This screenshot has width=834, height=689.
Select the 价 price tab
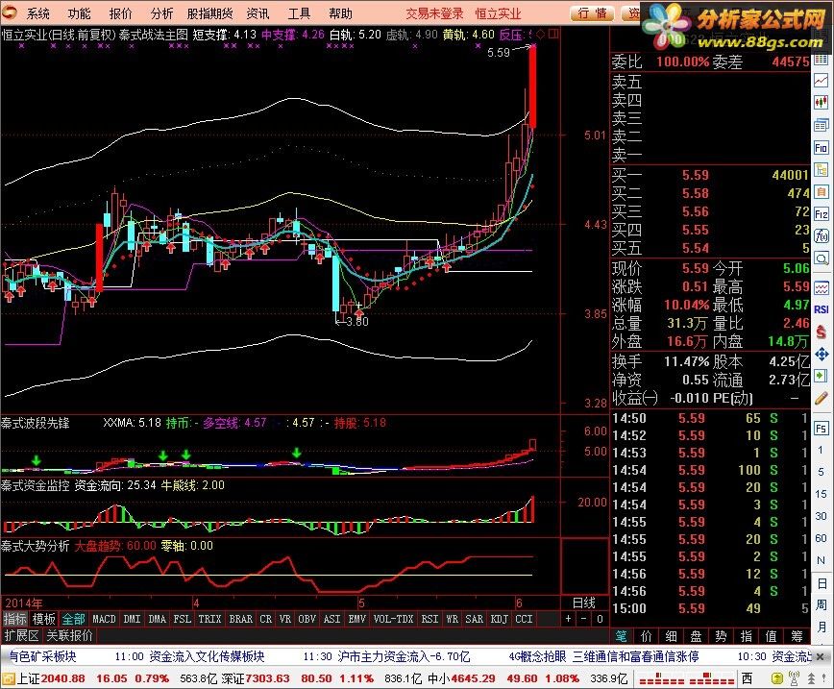(646, 636)
